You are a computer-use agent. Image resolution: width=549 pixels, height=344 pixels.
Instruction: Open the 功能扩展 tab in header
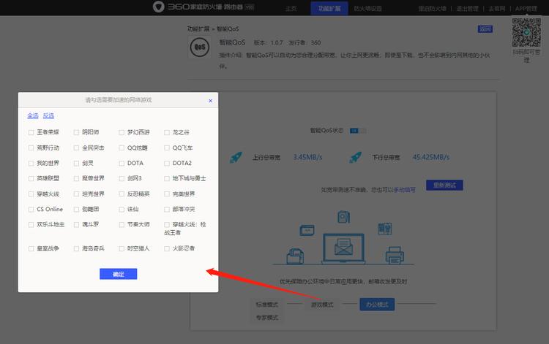coord(329,8)
